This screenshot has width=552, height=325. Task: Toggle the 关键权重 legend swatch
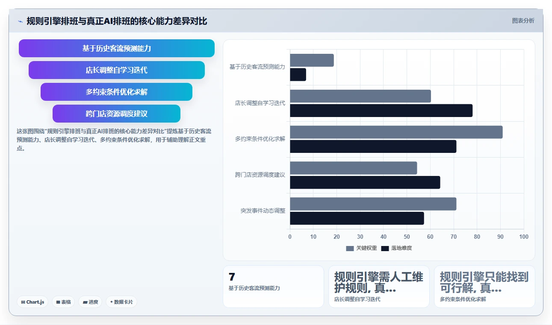point(350,249)
